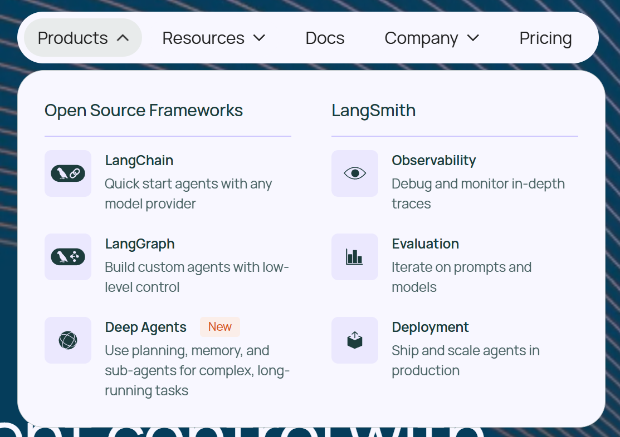
Task: Open the Observability product page
Action: [x=433, y=160]
